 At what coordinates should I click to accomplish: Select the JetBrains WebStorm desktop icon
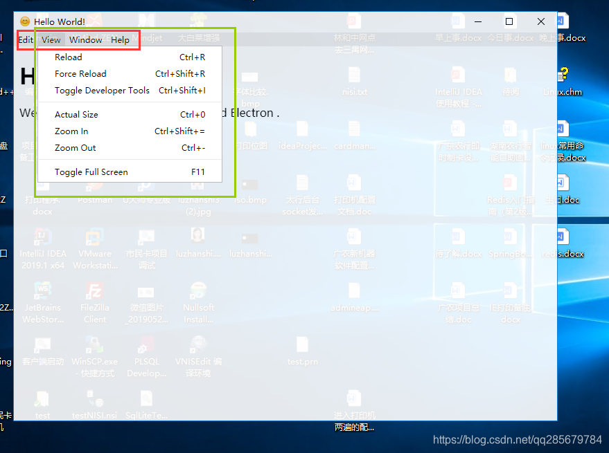point(43,302)
